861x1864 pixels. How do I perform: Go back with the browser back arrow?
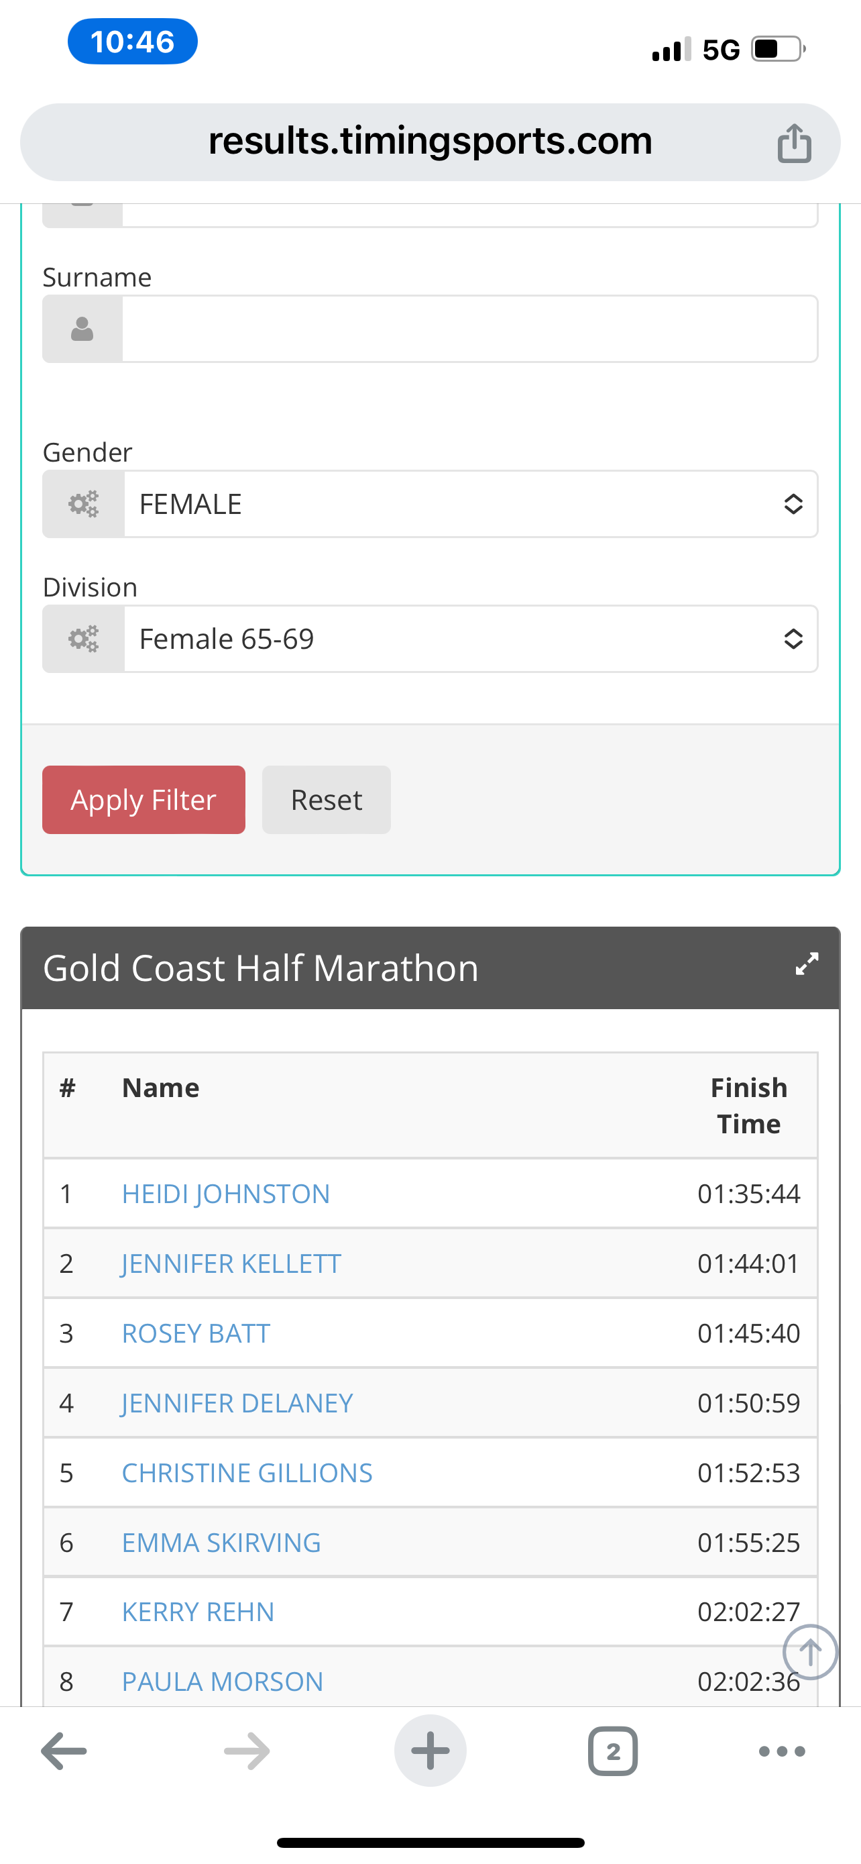tap(64, 1751)
